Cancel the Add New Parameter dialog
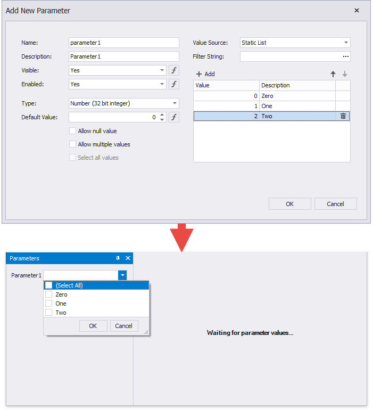Viewport: 373px width, 410px height. pos(336,204)
